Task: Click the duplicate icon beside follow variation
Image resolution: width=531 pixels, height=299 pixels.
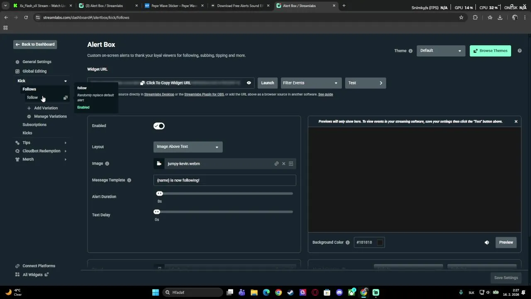Action: click(x=65, y=98)
